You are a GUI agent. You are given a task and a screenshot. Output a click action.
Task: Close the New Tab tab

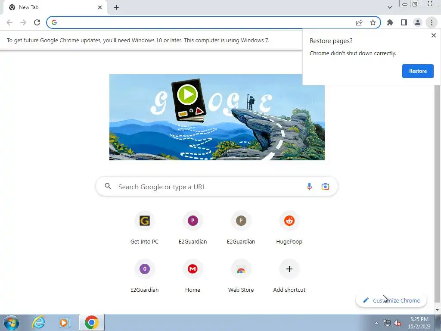pos(100,7)
